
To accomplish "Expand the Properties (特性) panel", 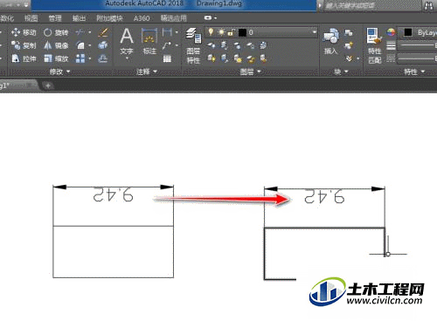I will point(414,72).
